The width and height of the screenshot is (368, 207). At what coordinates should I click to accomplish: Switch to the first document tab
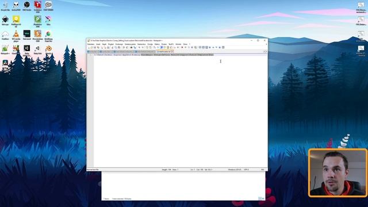[93, 51]
